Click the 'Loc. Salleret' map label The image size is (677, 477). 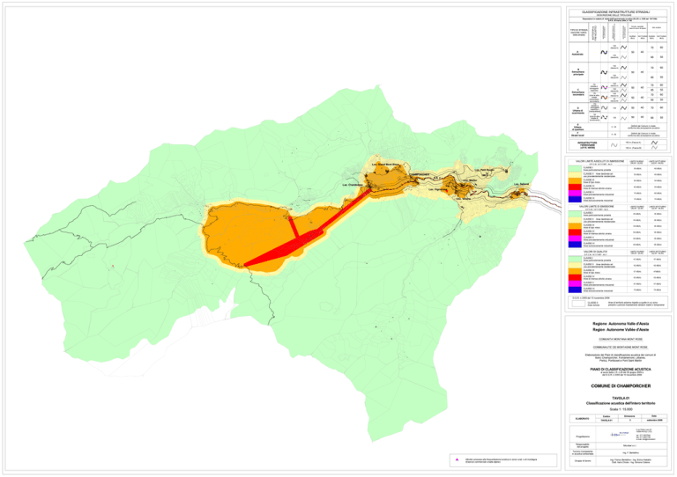[x=521, y=185]
